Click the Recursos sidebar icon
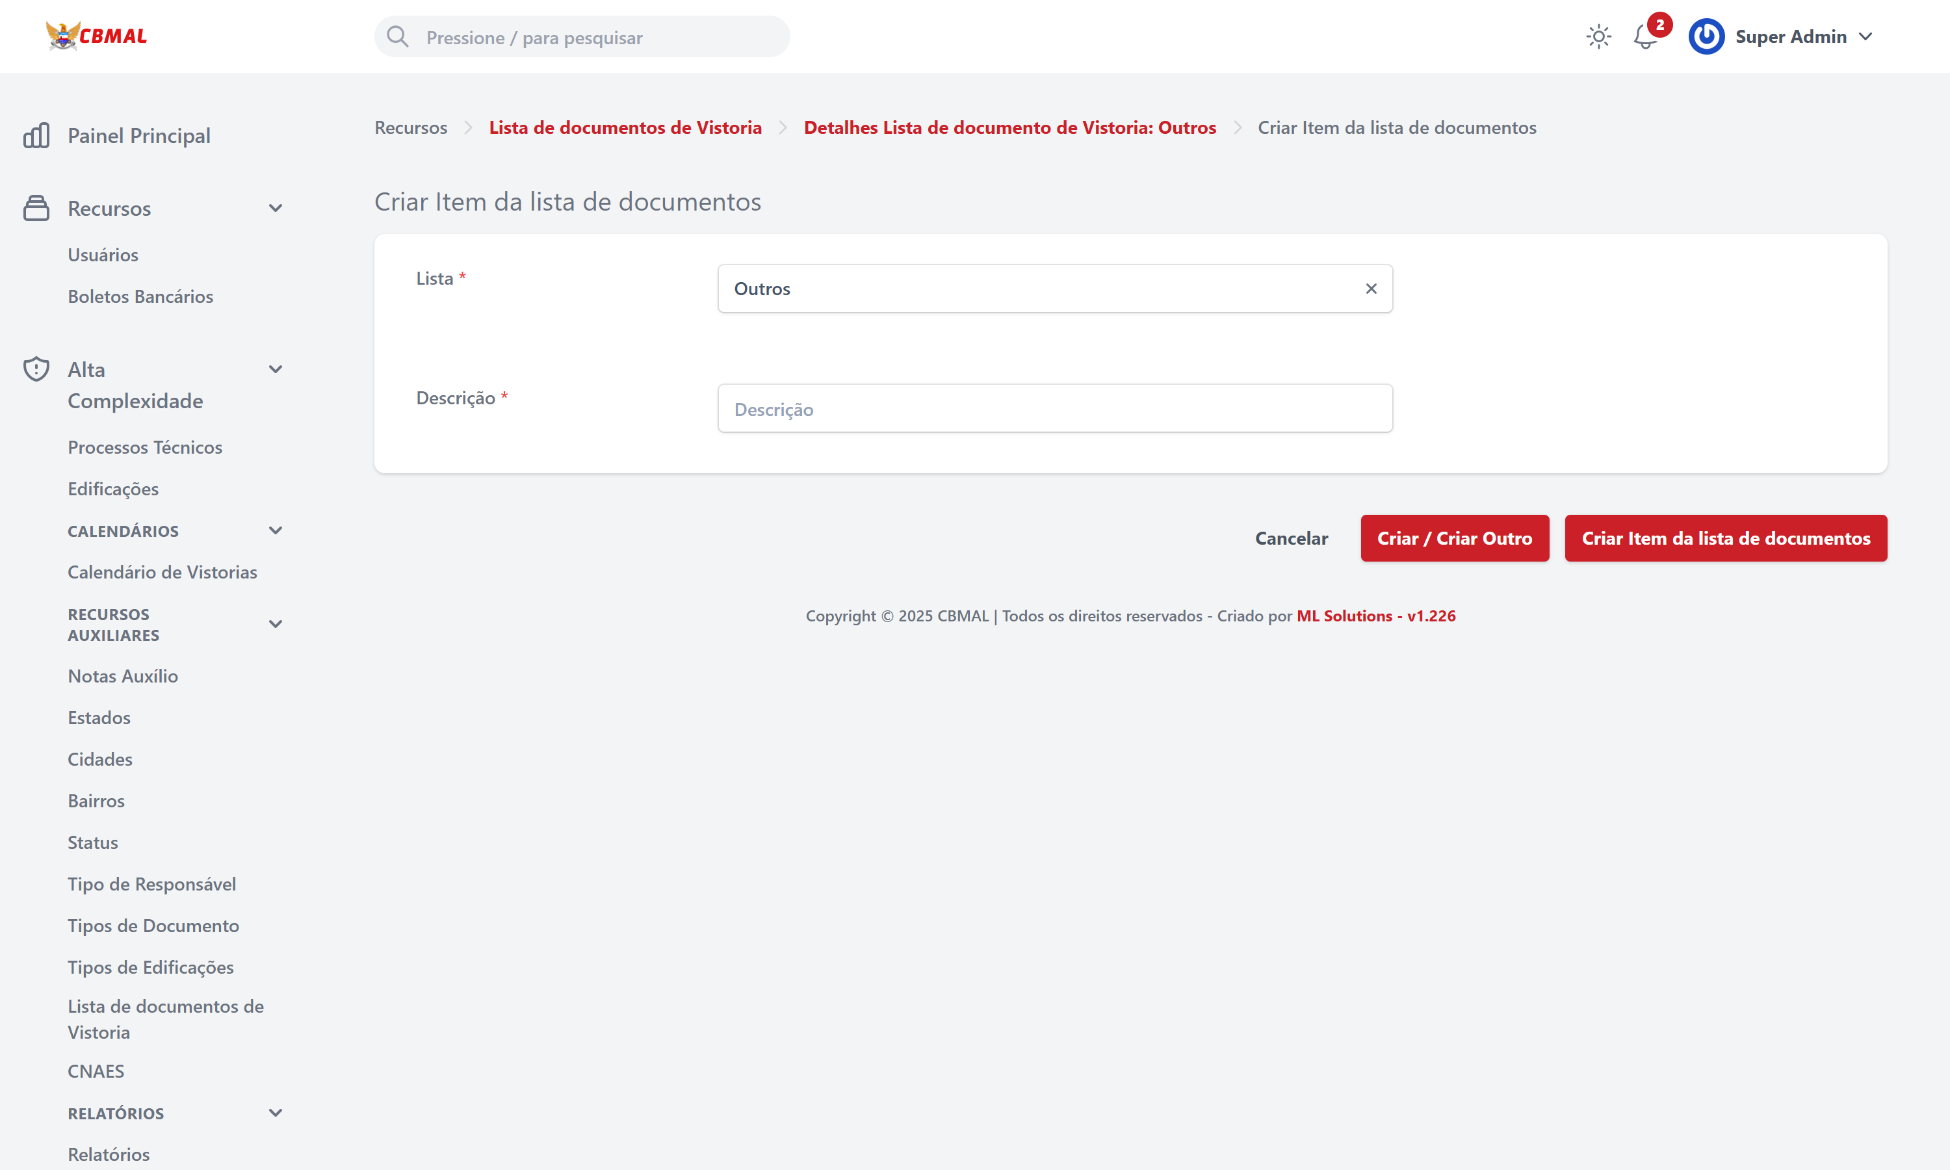The image size is (1950, 1170). coord(36,208)
